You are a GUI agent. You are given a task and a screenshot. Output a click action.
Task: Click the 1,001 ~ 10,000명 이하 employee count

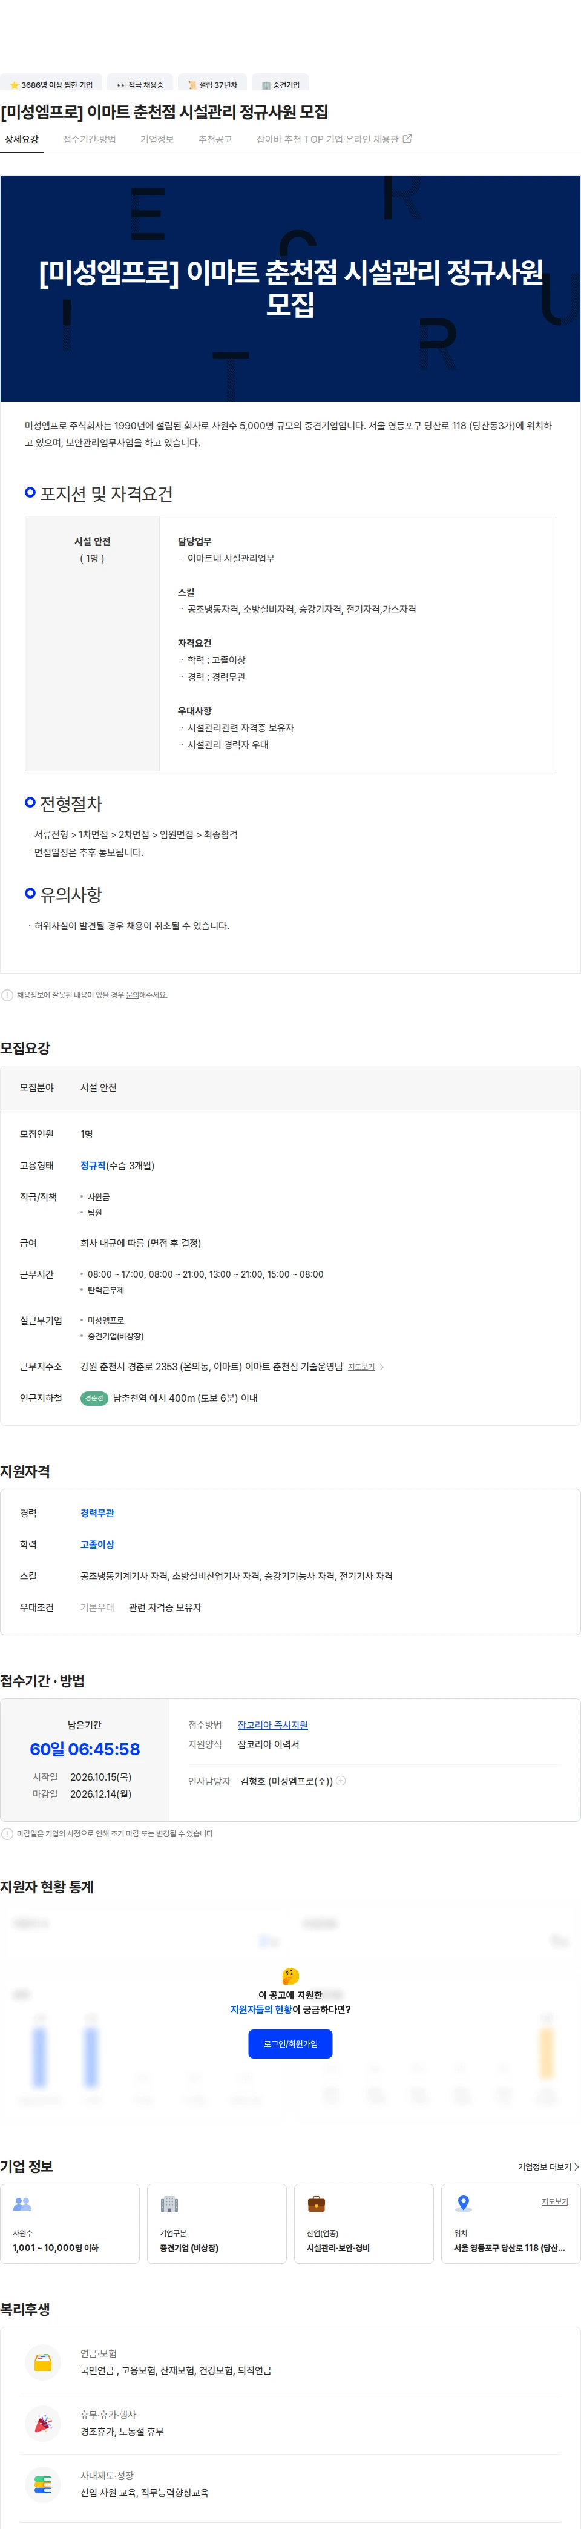coord(56,2248)
